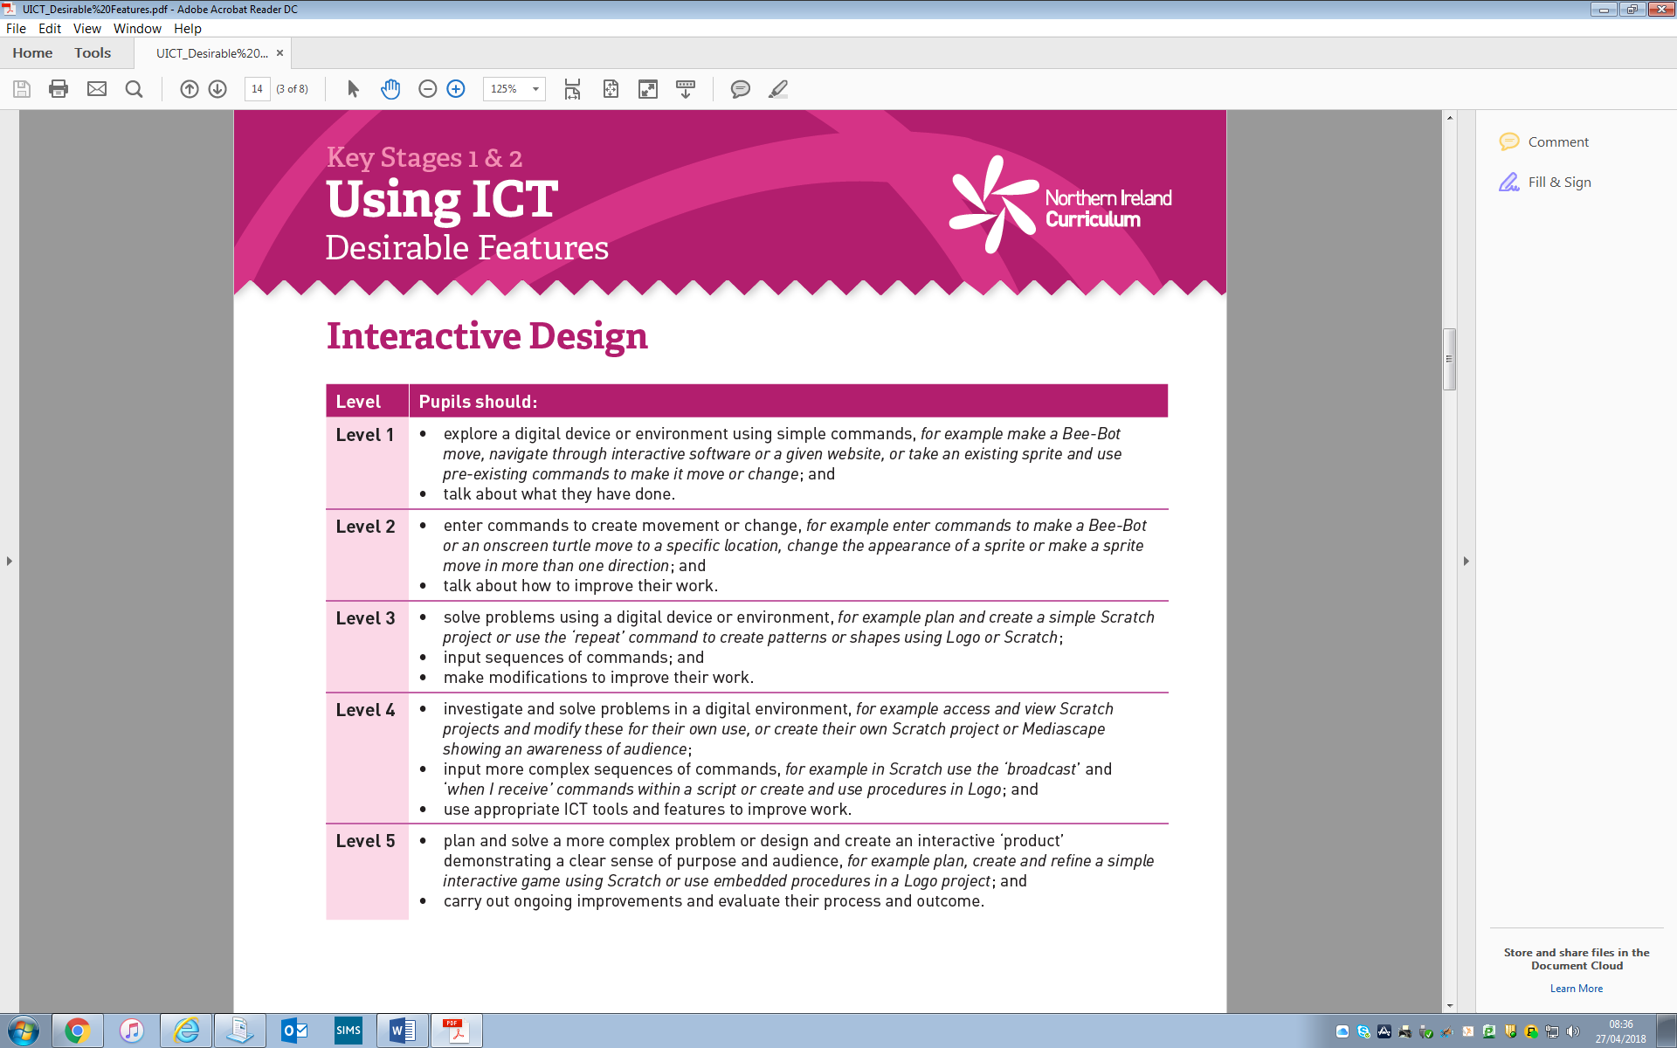Activate the Selection arrow tool
The image size is (1677, 1048).
(353, 89)
